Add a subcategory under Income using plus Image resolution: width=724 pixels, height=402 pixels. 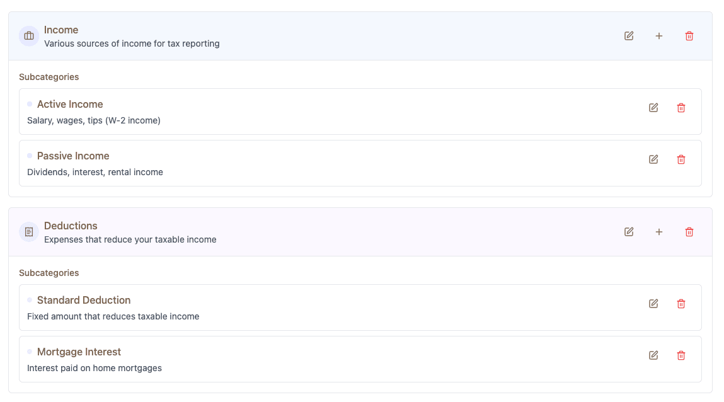(658, 36)
